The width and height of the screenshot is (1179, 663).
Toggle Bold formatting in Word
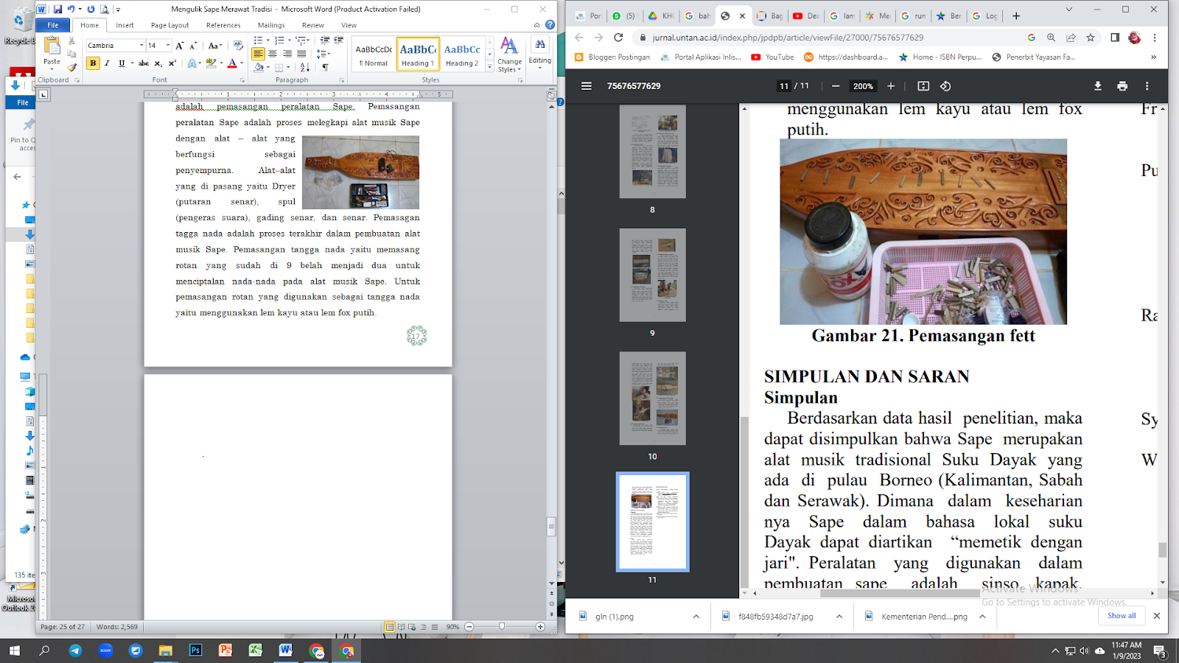coord(93,63)
